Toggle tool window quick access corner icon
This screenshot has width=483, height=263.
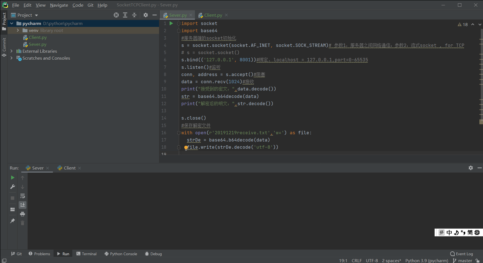[4, 261]
